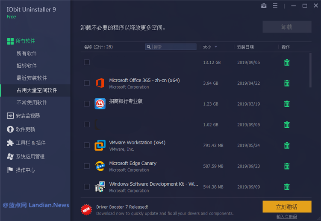Image resolution: width=321 pixels, height=221 pixels.
Task: Click the Microsoft Office 365 app icon
Action: (x=100, y=83)
